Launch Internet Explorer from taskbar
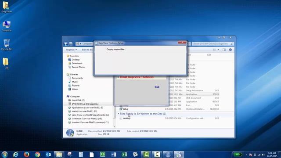 click(16, 154)
